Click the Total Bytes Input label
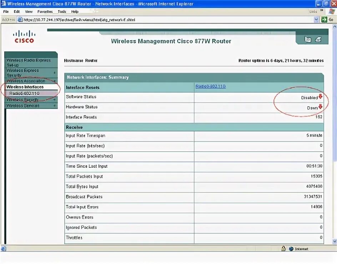The image size is (337, 264). [x=82, y=187]
